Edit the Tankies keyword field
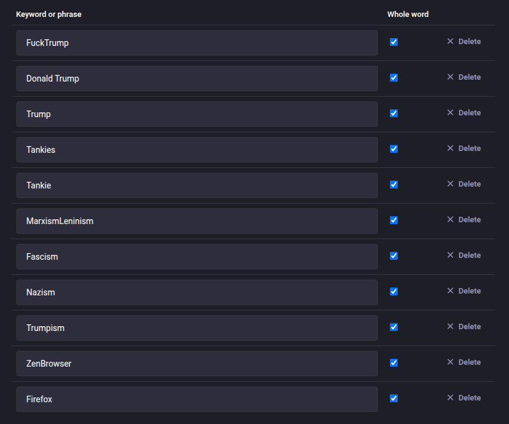 click(x=196, y=150)
